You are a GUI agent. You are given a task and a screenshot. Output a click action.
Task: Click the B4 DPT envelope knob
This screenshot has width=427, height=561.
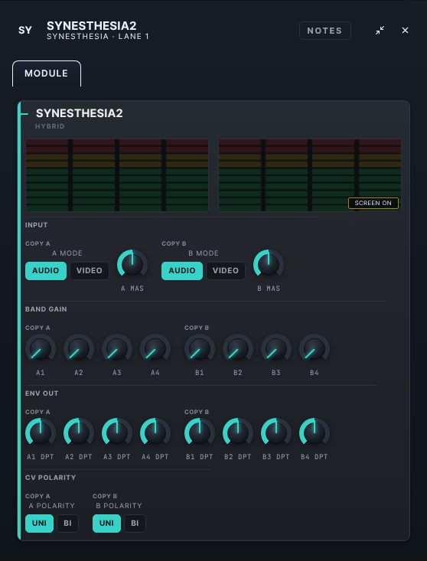tap(315, 433)
